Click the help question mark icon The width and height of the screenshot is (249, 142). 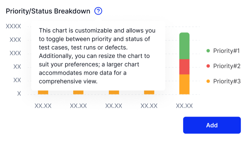(98, 11)
